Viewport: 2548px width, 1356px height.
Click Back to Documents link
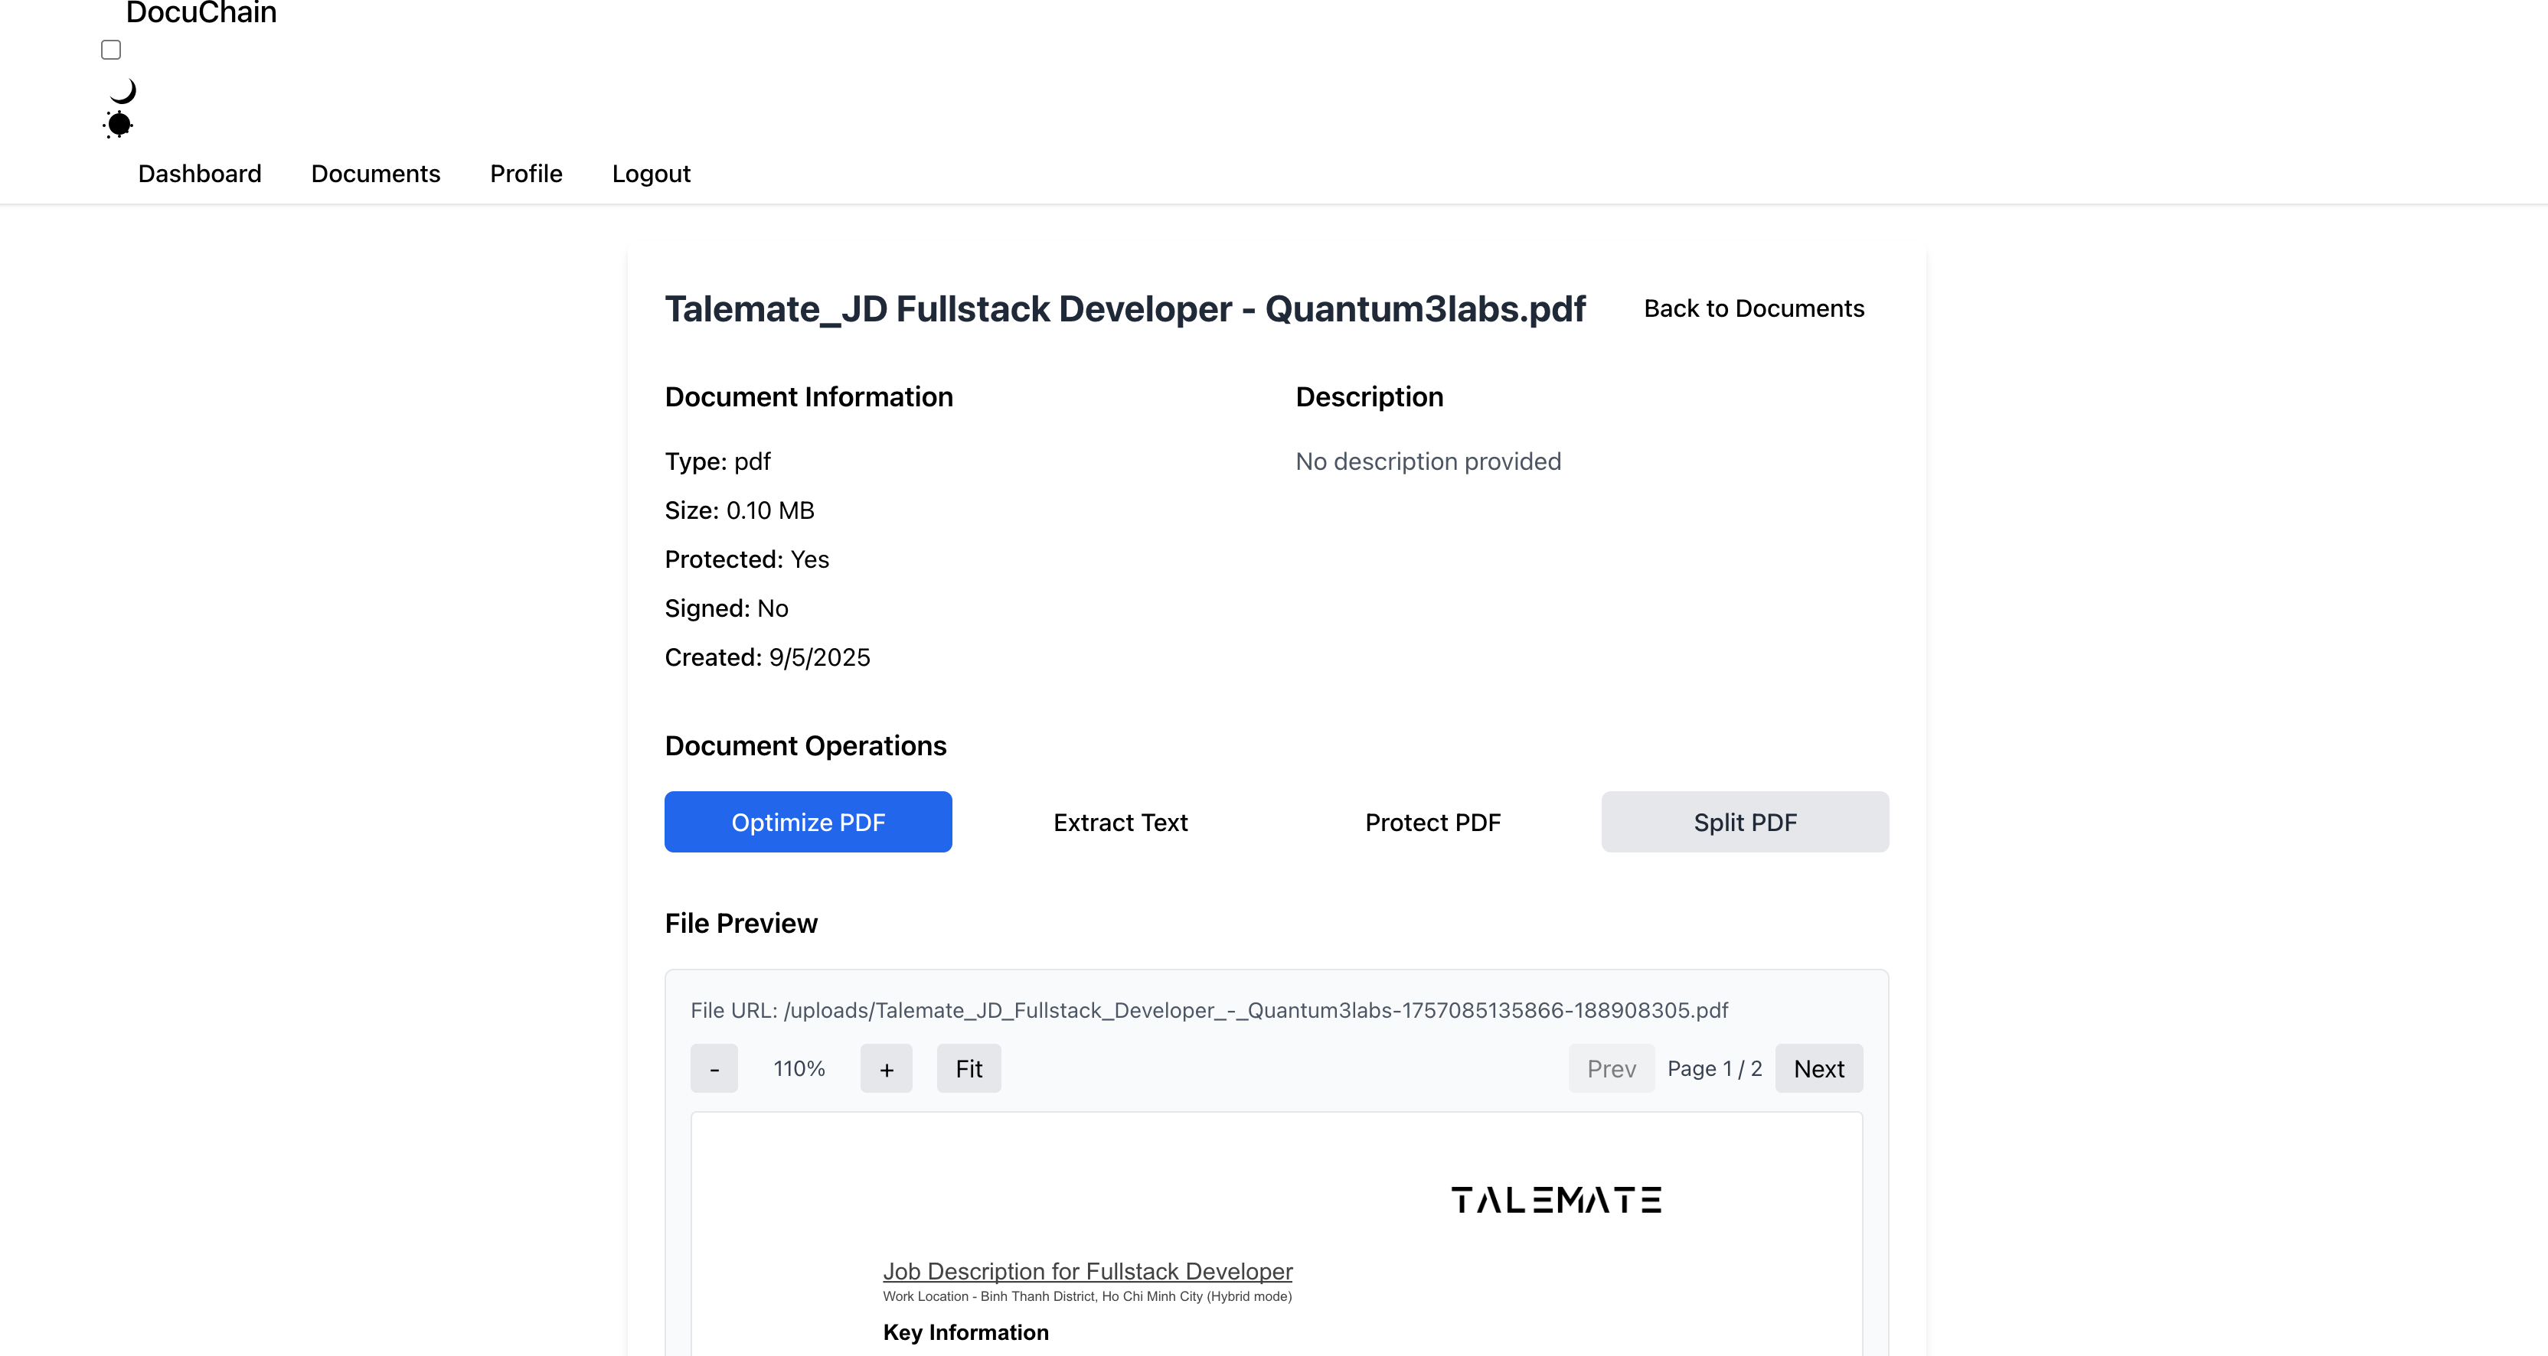point(1753,308)
